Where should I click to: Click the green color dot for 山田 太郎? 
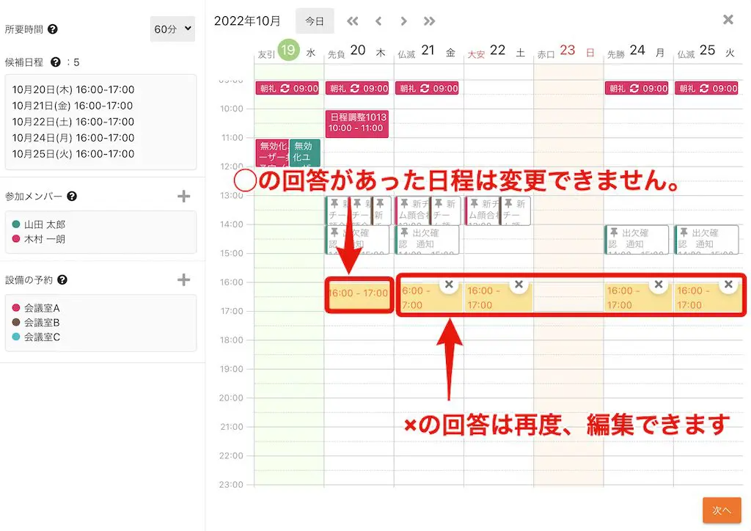(16, 224)
